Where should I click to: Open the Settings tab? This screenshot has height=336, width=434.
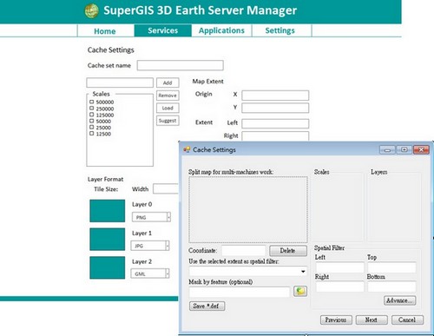point(280,30)
